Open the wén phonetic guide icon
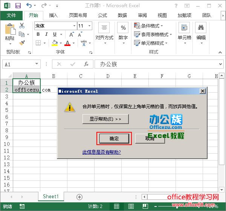 (x=84, y=43)
